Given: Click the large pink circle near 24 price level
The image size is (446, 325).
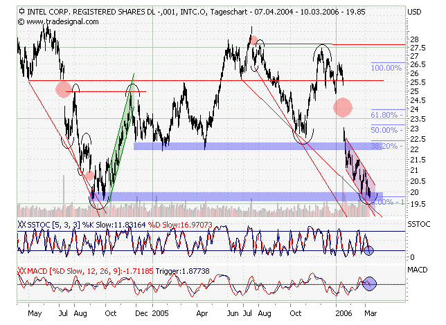Looking at the screenshot, I should click(x=343, y=107).
